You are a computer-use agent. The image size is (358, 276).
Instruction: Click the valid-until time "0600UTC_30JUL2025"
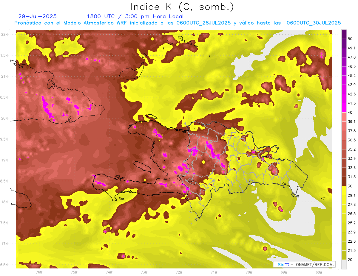[x=314, y=23]
